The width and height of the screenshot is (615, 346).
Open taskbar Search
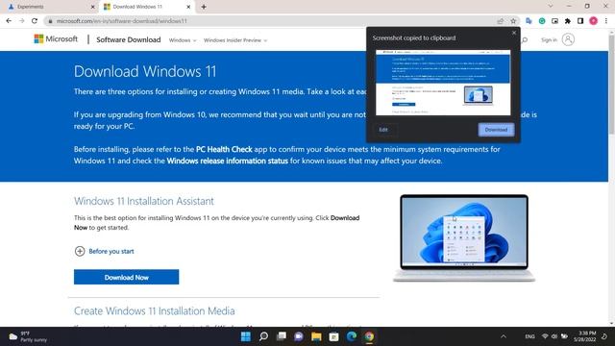(263, 336)
